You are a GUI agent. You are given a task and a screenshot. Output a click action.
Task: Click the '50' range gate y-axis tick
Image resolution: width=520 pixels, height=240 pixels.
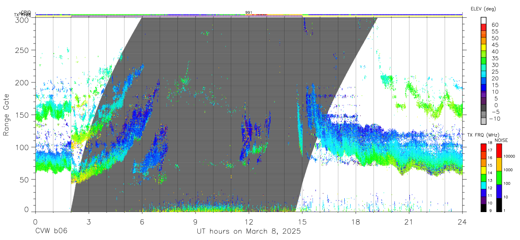click(x=25, y=179)
